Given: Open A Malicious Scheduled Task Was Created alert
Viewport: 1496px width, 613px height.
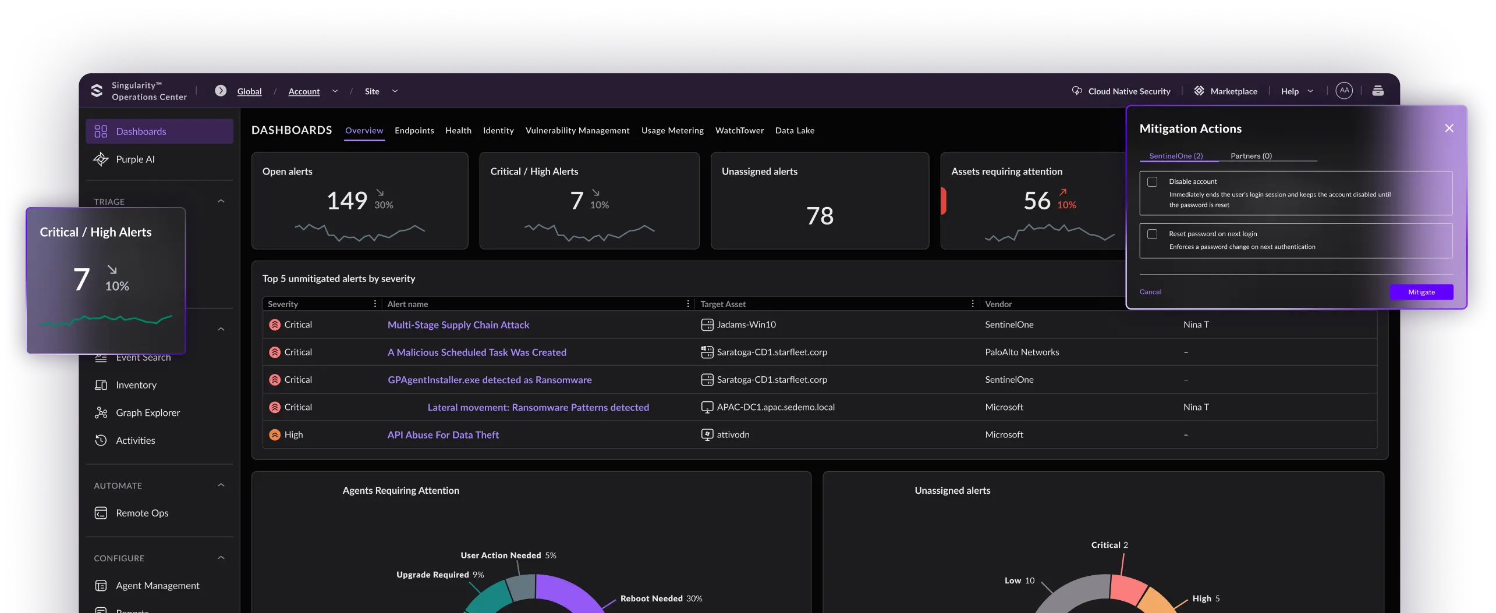Looking at the screenshot, I should pyautogui.click(x=477, y=352).
